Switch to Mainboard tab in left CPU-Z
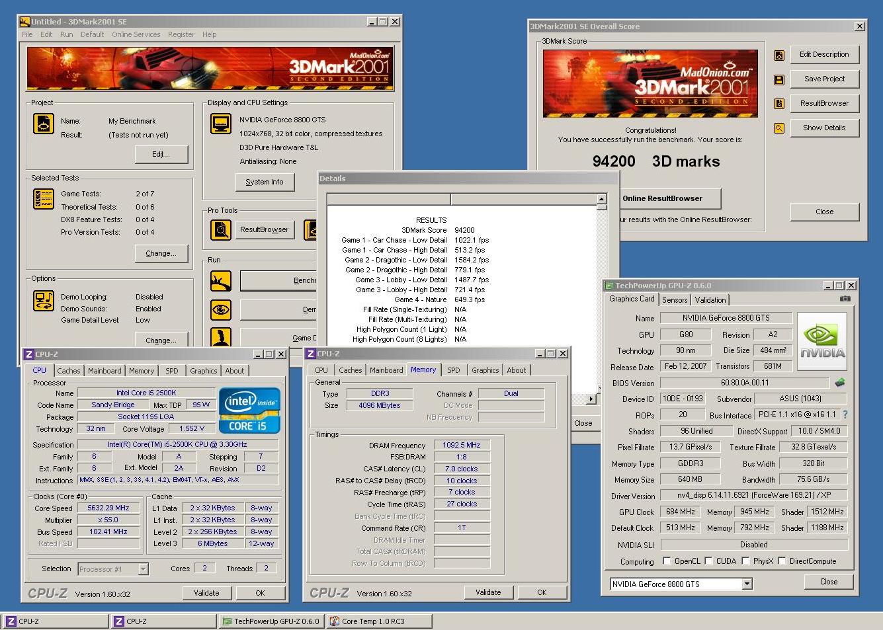The height and width of the screenshot is (630, 883). click(x=105, y=371)
